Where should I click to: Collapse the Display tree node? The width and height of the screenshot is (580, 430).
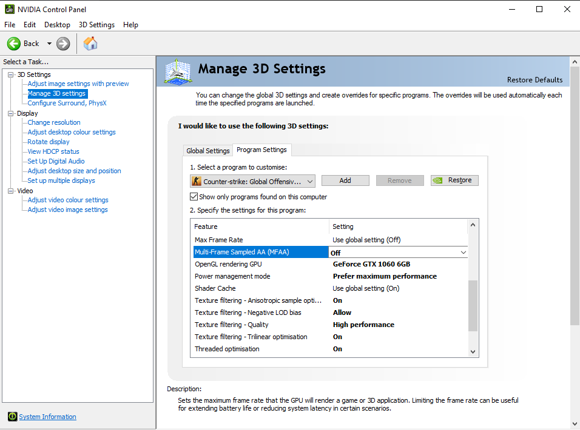click(11, 113)
